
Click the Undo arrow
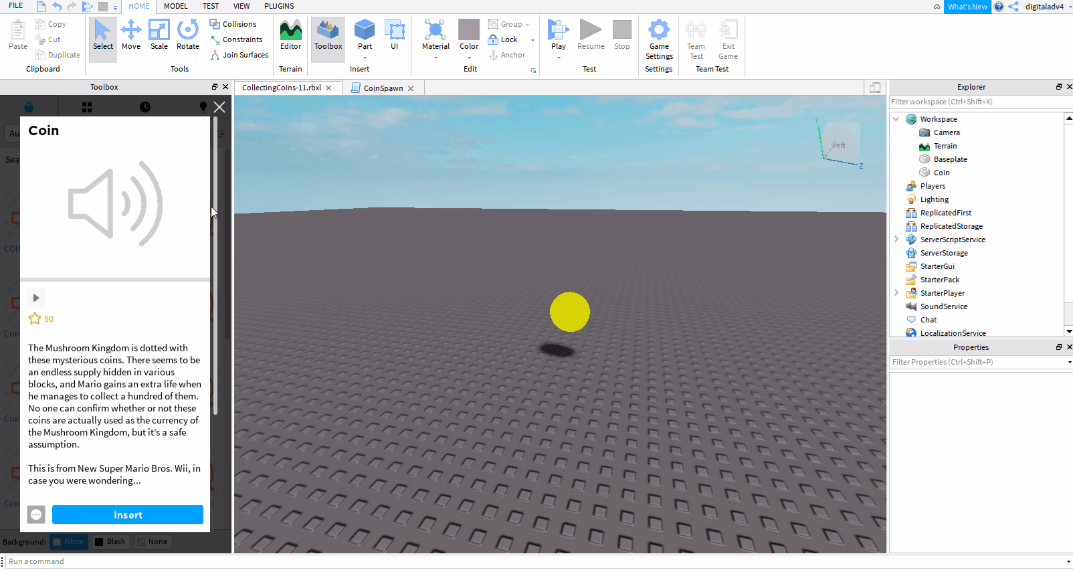click(x=57, y=7)
